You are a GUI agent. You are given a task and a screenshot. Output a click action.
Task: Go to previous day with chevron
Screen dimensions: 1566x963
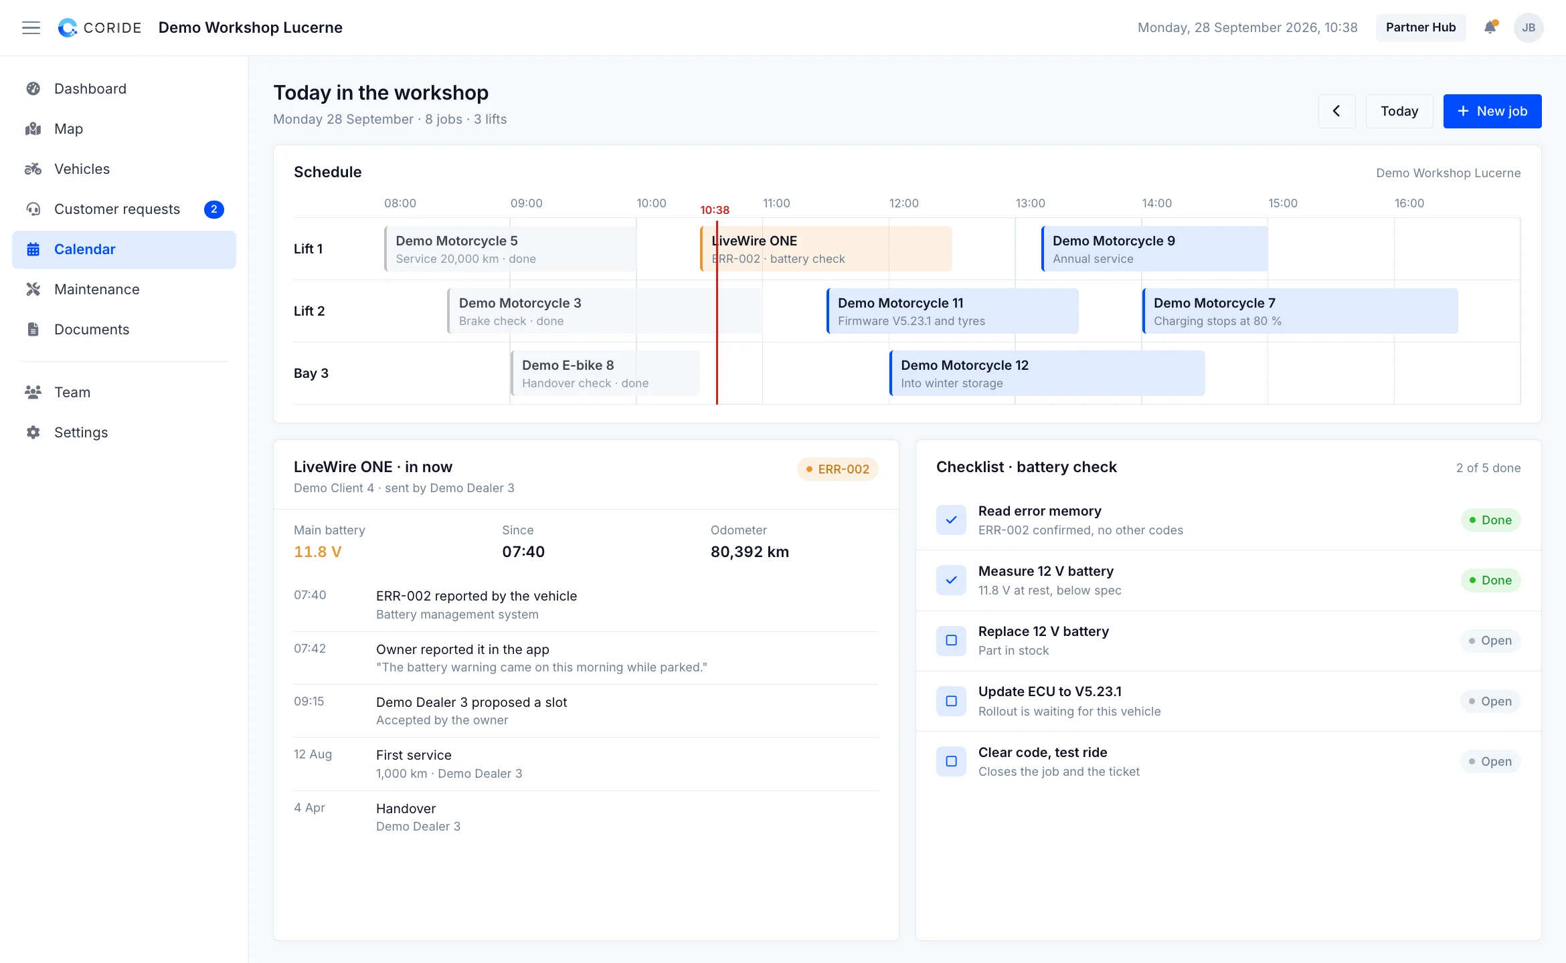[x=1336, y=111]
